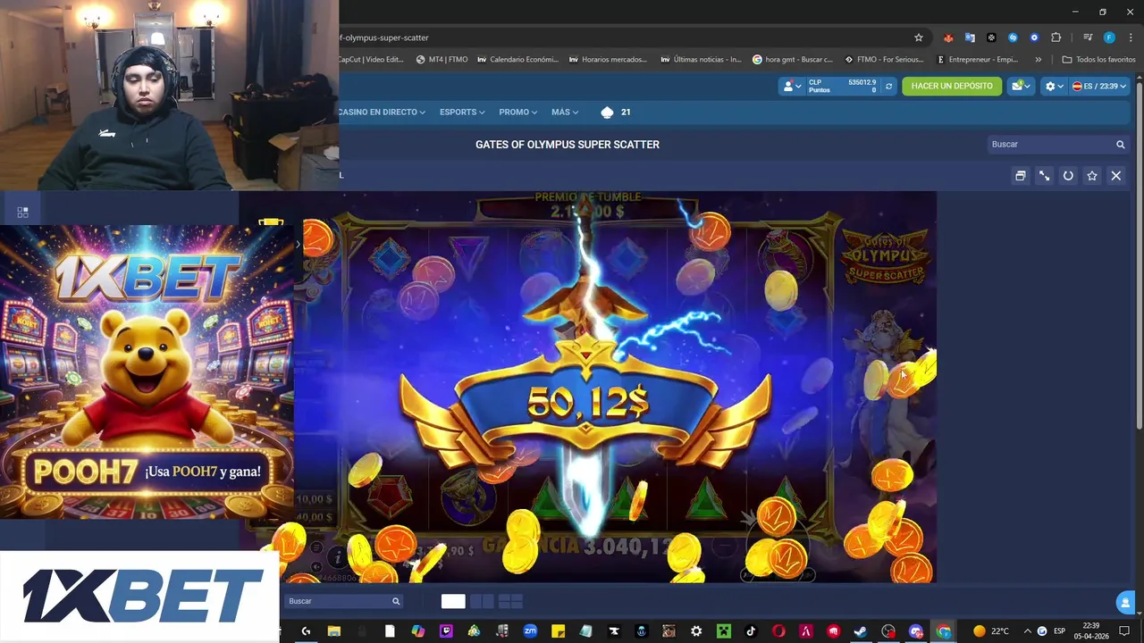
Task: Open the Settings gear in the taskbar
Action: coord(696,631)
